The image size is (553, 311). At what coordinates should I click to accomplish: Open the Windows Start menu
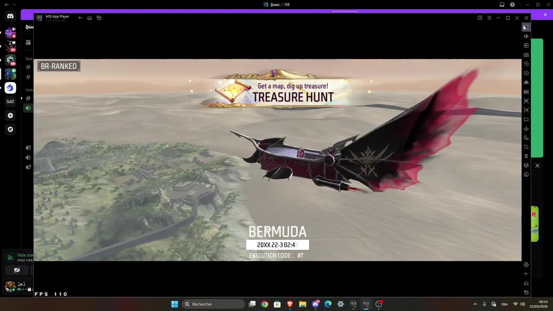(175, 304)
